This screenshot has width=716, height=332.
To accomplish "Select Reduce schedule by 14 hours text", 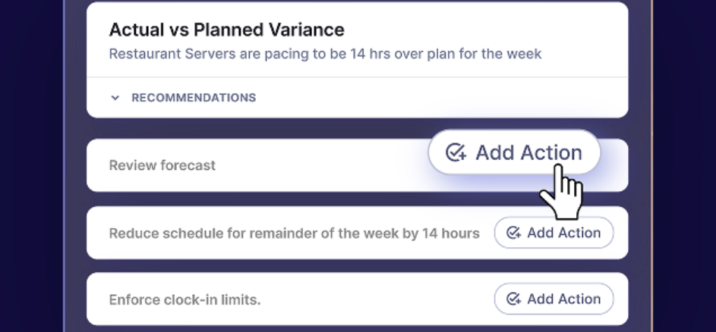I will point(294,233).
